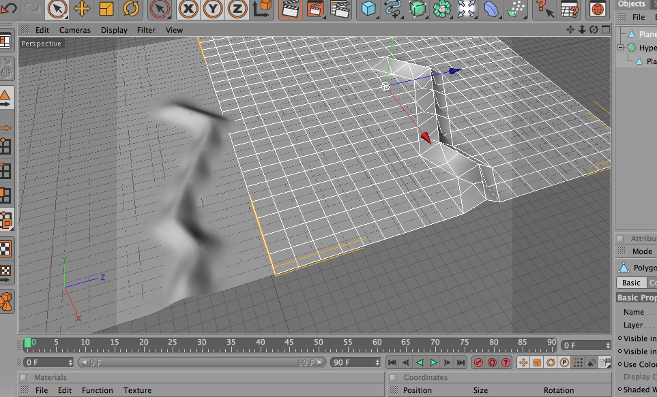The height and width of the screenshot is (397, 657).
Task: Toggle Y axis lock
Action: [213, 9]
